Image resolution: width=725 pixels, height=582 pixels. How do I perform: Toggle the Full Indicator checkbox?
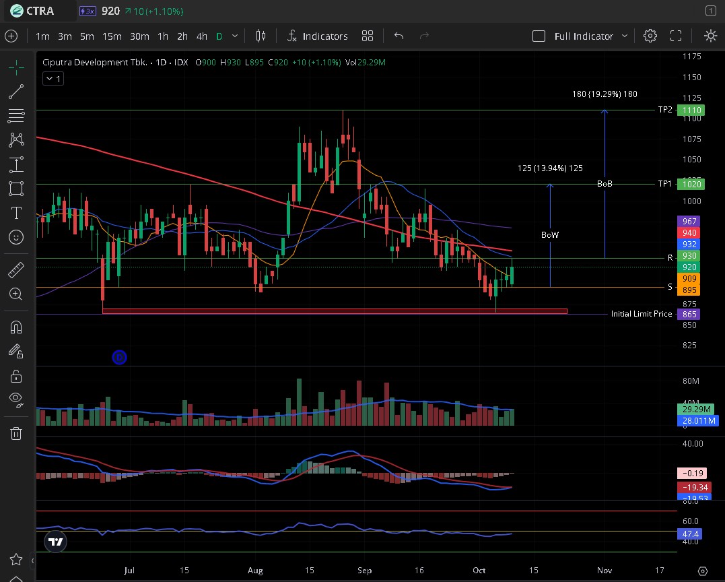[539, 36]
